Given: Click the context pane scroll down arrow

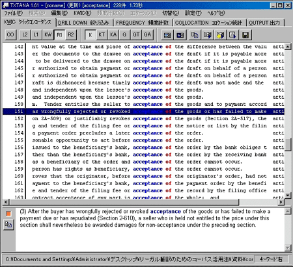Looking at the screenshot, I should 288,248.
